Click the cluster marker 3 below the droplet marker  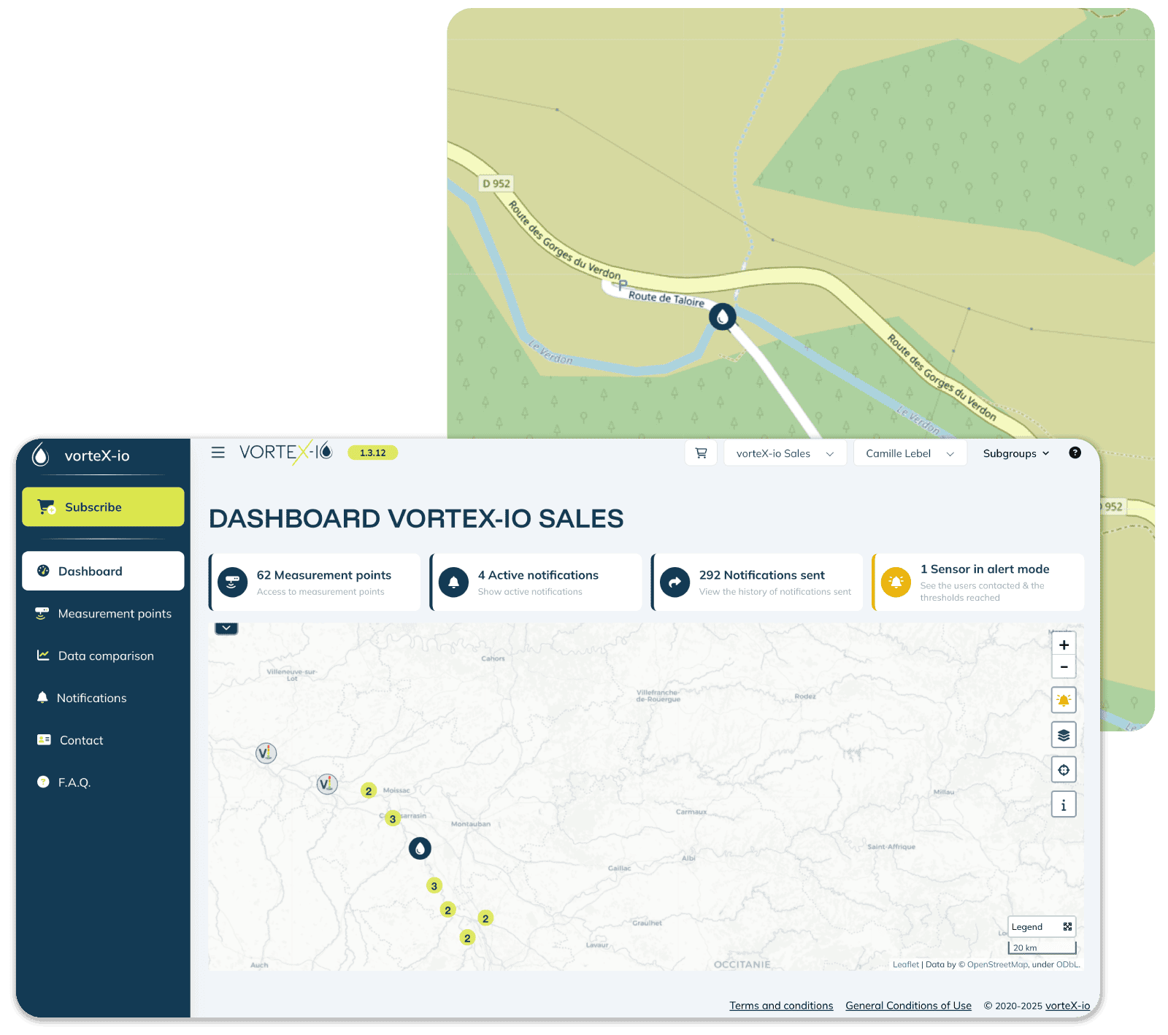(x=434, y=885)
